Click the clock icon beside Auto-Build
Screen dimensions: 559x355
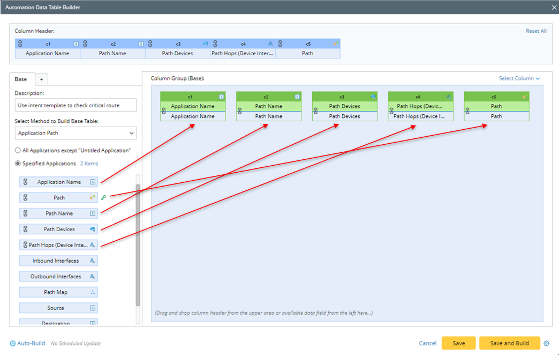(12, 343)
